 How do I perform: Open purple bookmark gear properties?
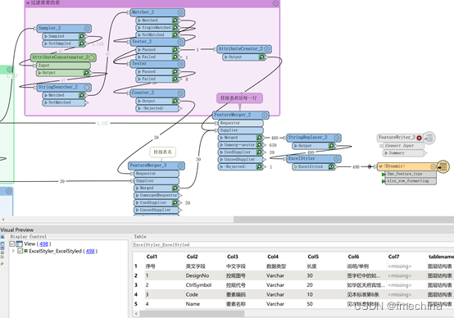point(275,3)
